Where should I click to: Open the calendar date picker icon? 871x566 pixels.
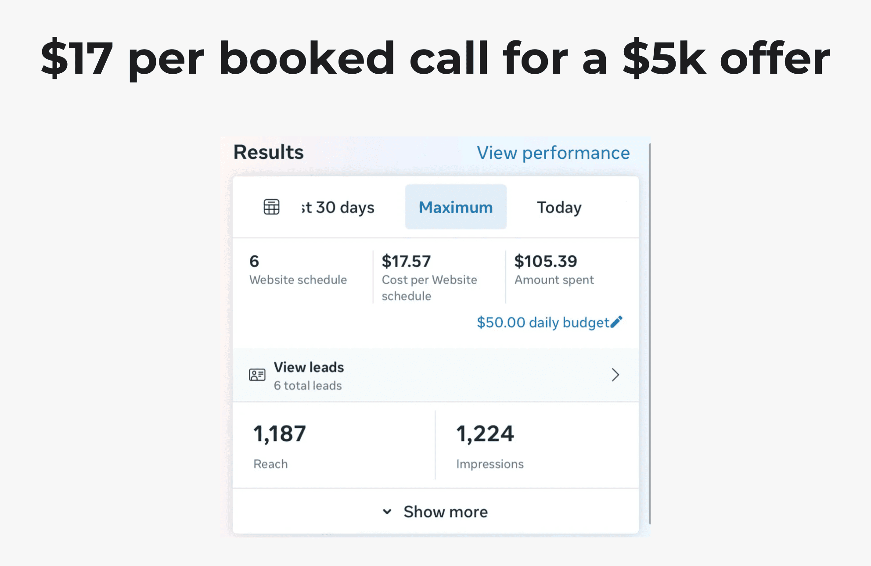271,207
